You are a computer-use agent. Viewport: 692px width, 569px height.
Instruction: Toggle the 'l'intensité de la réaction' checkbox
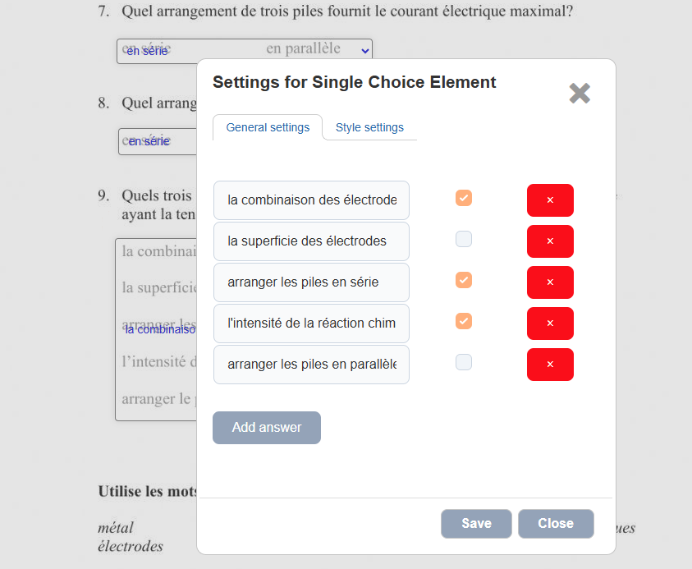click(464, 321)
